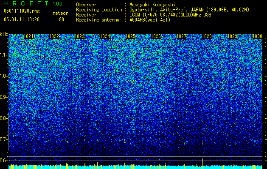Click time marker 1027
Screen dimensions: 267x169
(x=182, y=36)
